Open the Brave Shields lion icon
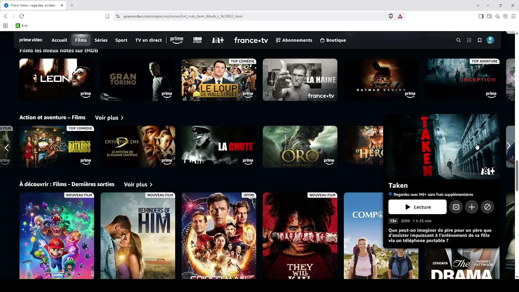 [x=391, y=16]
